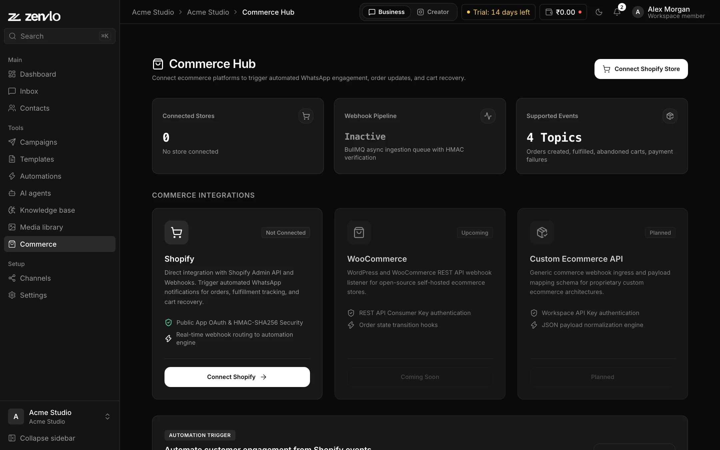The image size is (720, 450).
Task: Click the AI agents robot icon
Action: coord(12,193)
